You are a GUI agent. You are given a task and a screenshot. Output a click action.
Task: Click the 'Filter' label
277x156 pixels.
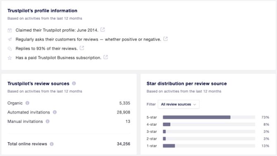[x=151, y=104]
